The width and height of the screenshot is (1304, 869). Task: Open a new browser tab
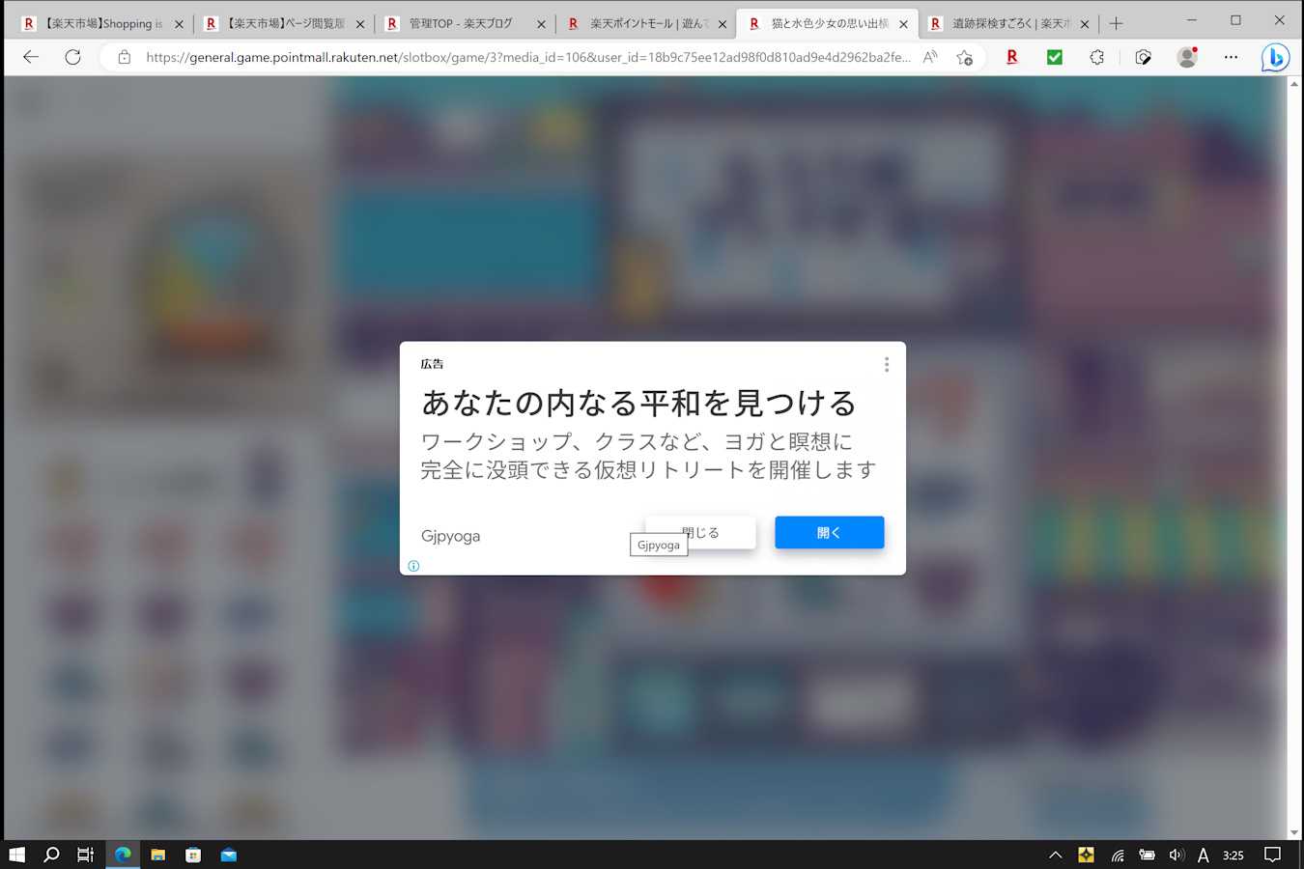(x=1116, y=23)
